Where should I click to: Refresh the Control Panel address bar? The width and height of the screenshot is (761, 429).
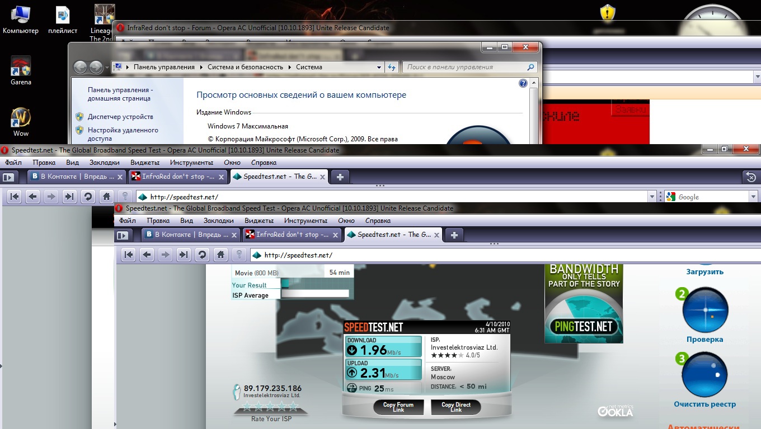pos(392,67)
